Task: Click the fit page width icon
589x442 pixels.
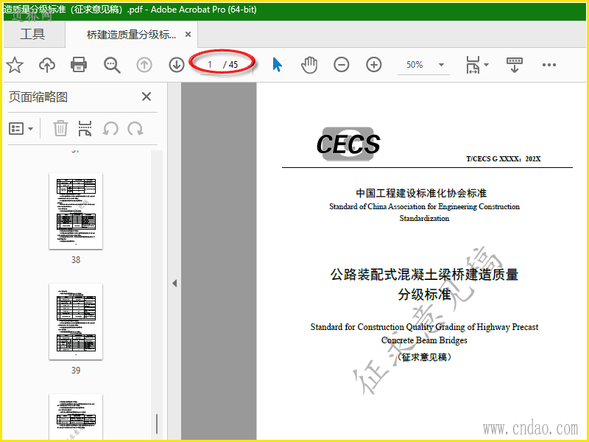Action: tap(473, 65)
